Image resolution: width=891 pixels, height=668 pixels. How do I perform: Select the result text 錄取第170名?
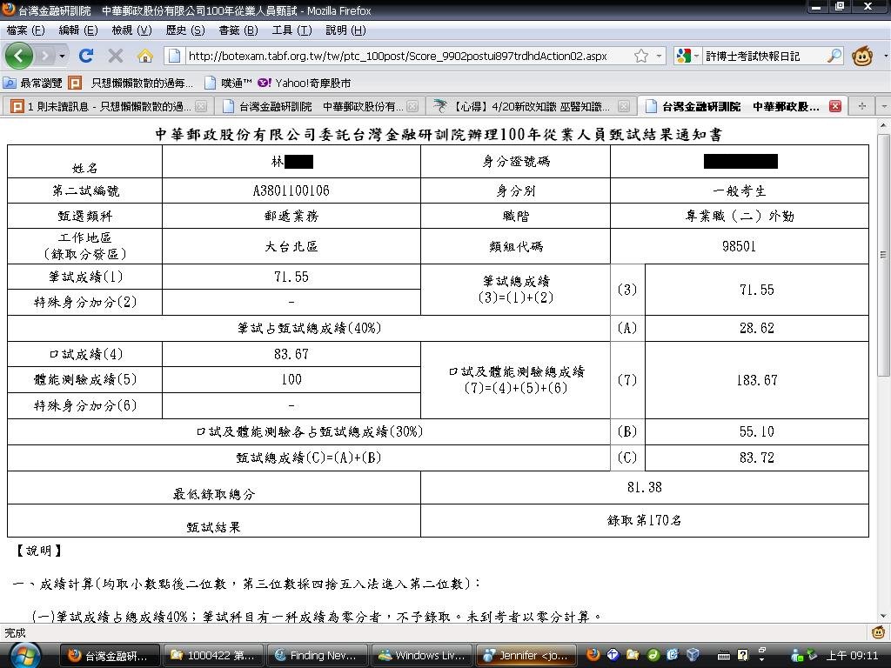tap(644, 520)
